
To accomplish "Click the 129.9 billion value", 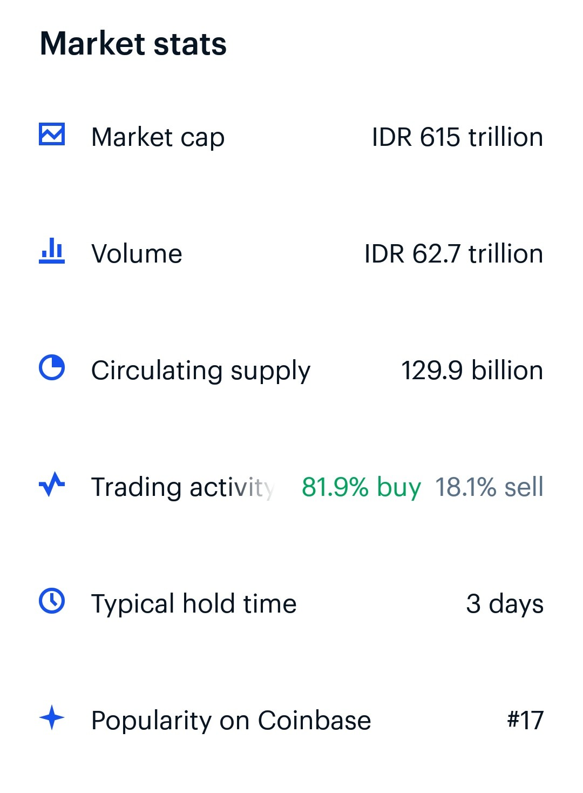I will [472, 371].
